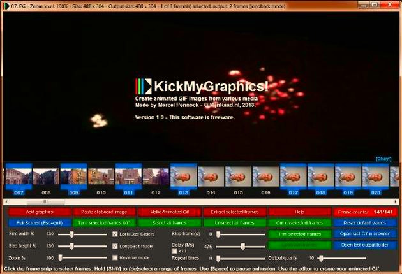Toggle the Lock Size Sliders checkbox
This screenshot has height=274, width=402.
point(115,234)
